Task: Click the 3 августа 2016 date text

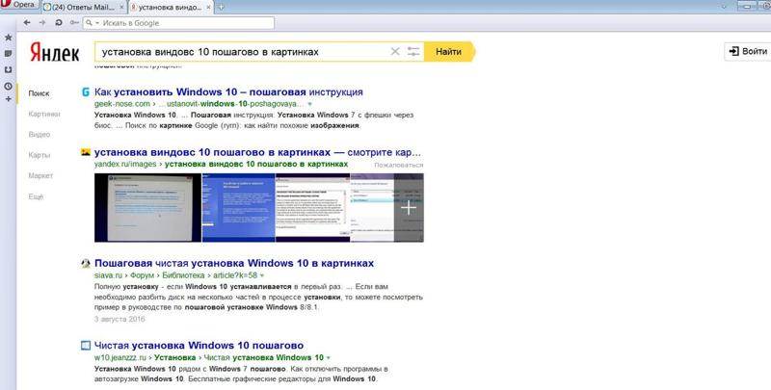Action: click(x=120, y=320)
